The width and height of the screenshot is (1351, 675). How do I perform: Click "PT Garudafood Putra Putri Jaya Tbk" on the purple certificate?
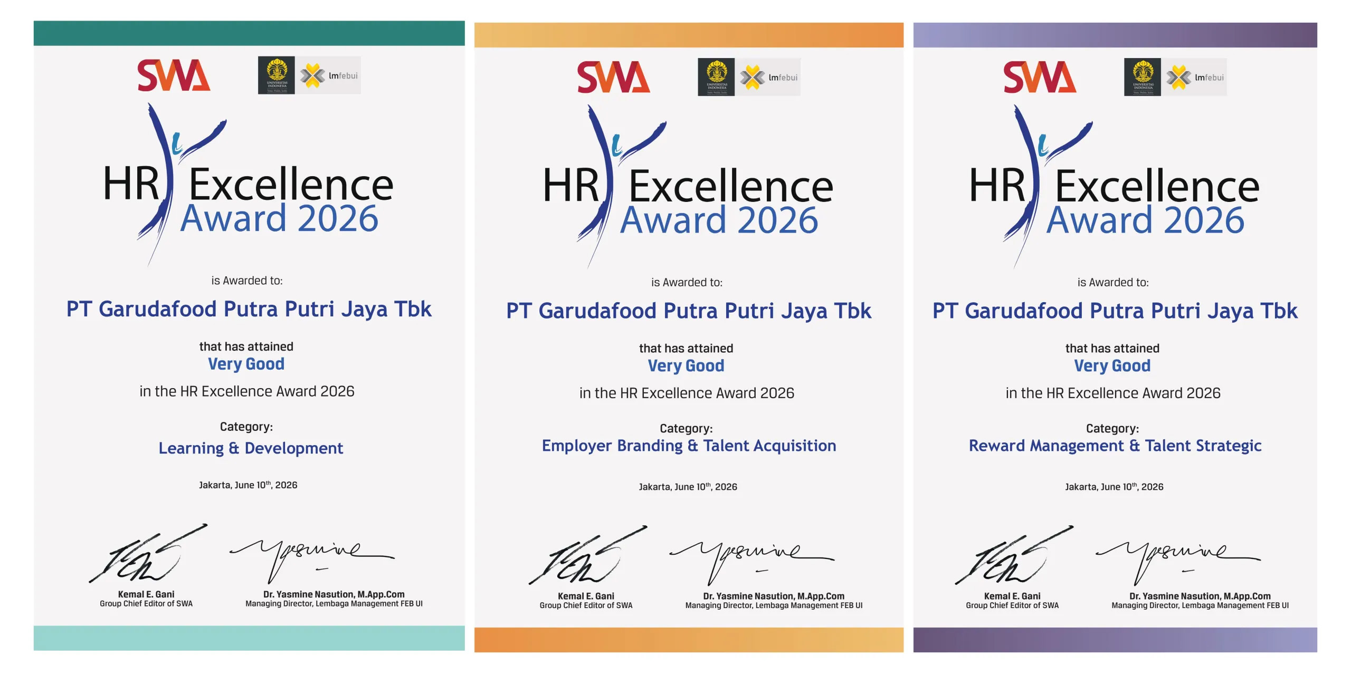pyautogui.click(x=1115, y=311)
